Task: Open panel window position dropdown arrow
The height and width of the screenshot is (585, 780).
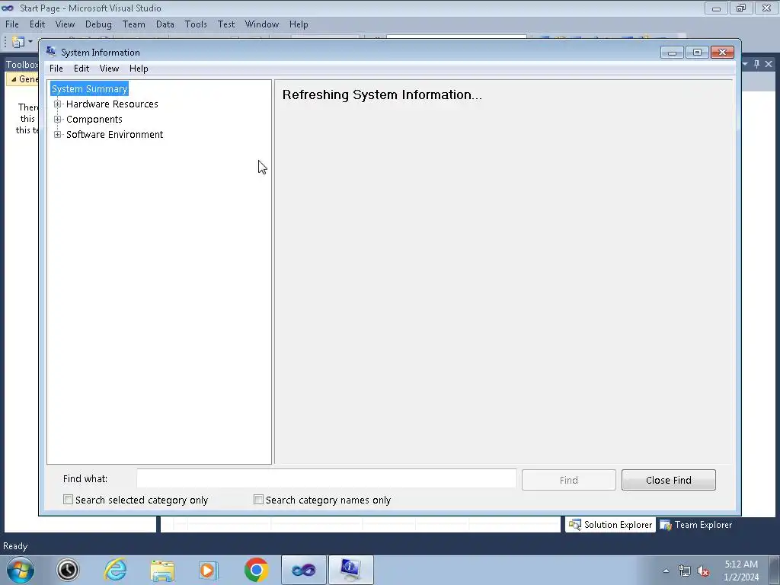Action: pyautogui.click(x=745, y=64)
